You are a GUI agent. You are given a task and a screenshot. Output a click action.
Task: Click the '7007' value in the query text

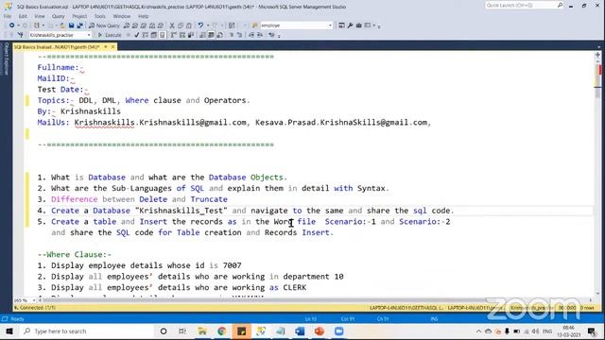(x=233, y=265)
